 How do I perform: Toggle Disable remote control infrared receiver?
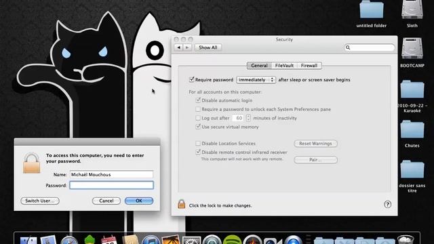(198, 152)
